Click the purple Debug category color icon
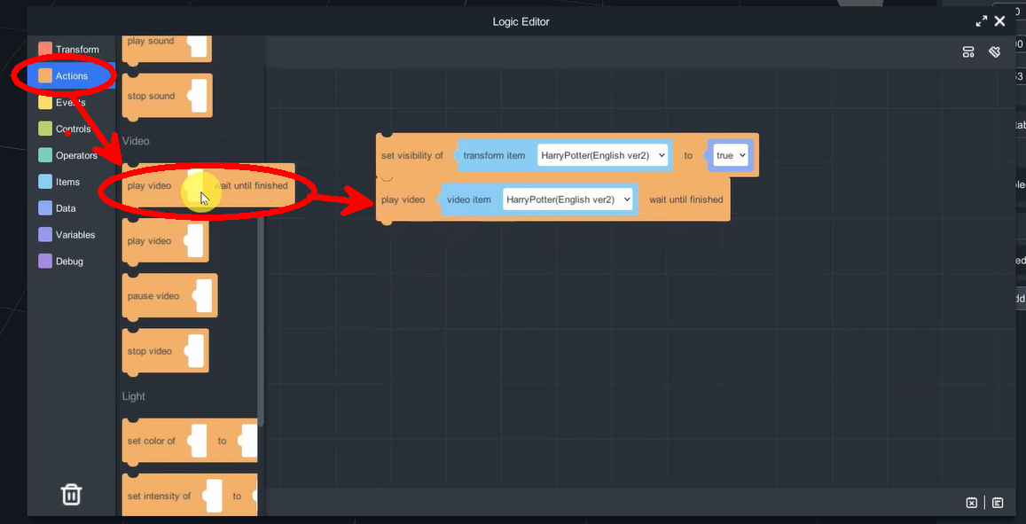Viewport: 1026px width, 524px height. coord(45,262)
